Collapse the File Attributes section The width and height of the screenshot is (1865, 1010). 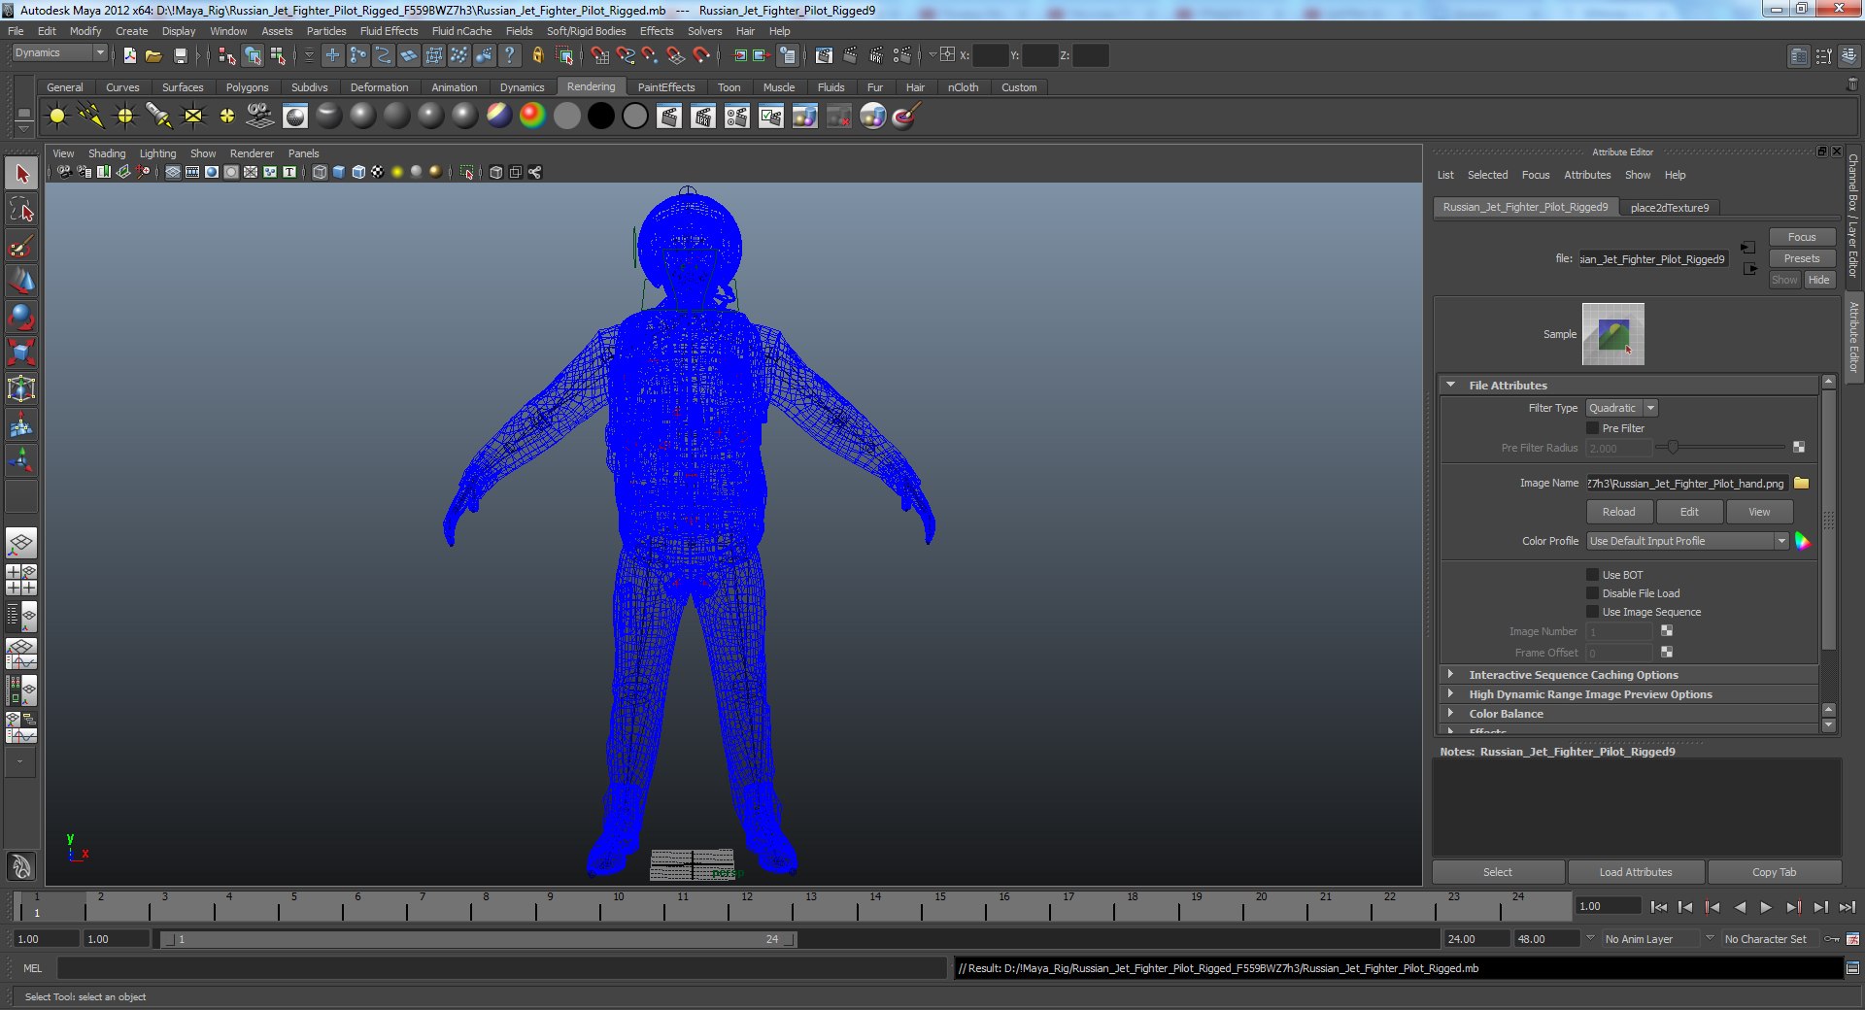click(x=1450, y=386)
